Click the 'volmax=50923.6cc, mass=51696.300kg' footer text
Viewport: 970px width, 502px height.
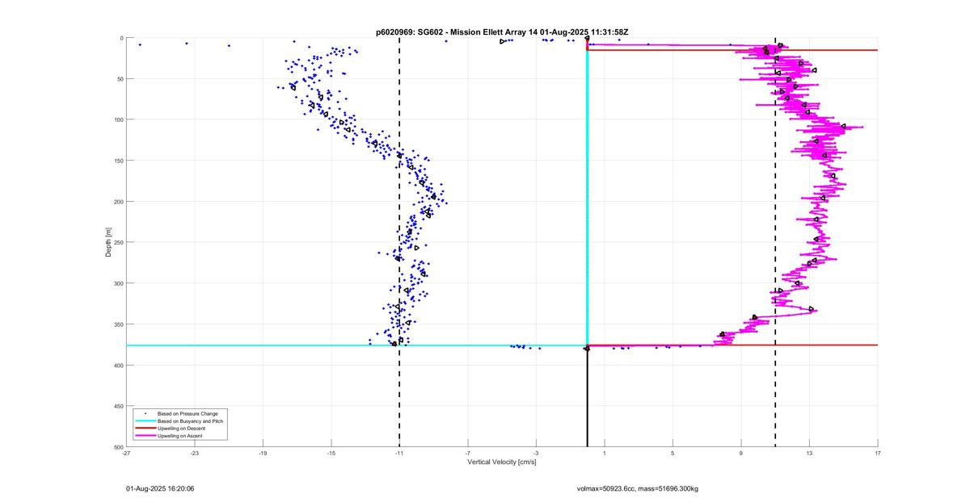[x=637, y=488]
